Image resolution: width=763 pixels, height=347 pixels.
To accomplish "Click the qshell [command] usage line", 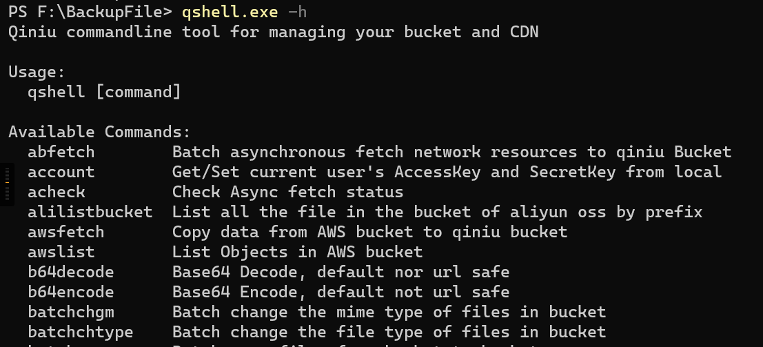I will tap(104, 92).
